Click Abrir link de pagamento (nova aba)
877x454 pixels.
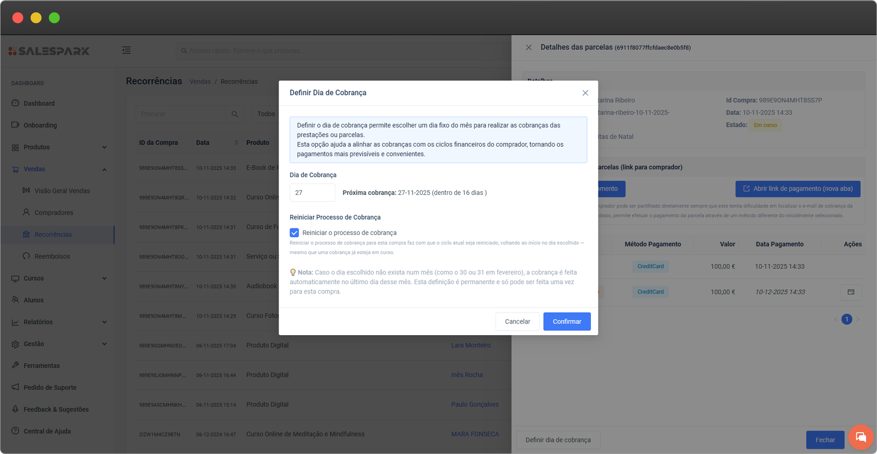798,189
